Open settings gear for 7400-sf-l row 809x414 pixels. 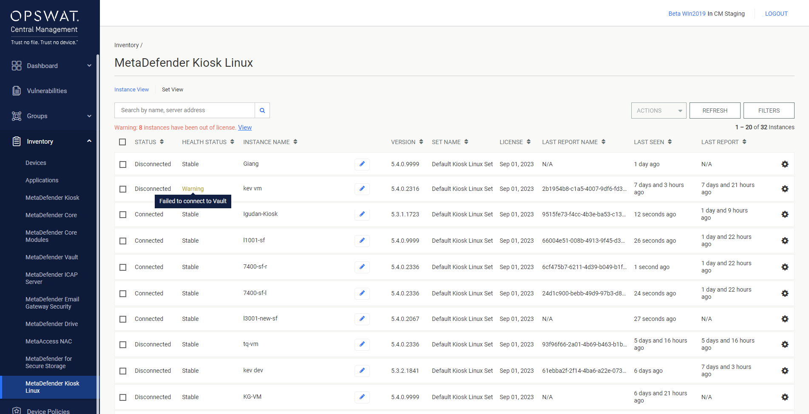tap(785, 293)
